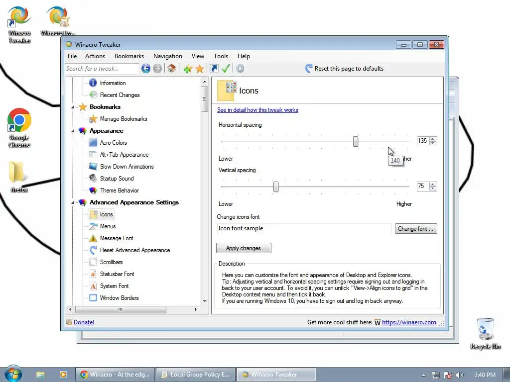Open the Bookmarks menu

click(x=129, y=56)
